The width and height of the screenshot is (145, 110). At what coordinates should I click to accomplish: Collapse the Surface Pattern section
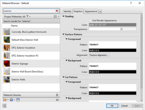click(x=63, y=34)
